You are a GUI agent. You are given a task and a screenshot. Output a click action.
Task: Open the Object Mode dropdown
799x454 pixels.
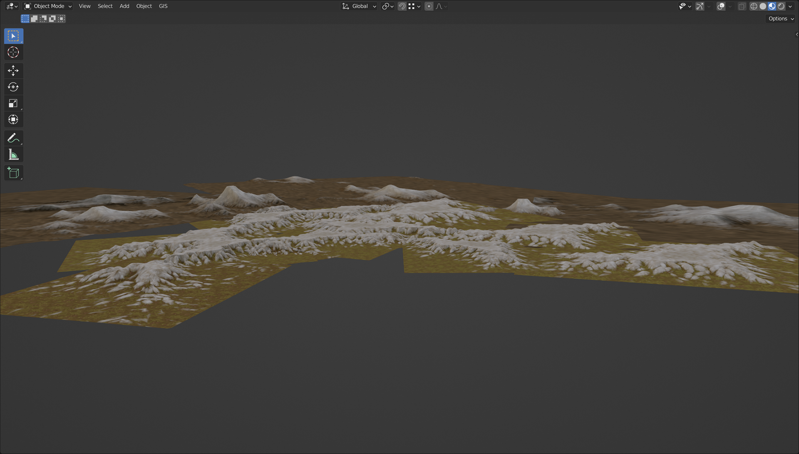48,6
